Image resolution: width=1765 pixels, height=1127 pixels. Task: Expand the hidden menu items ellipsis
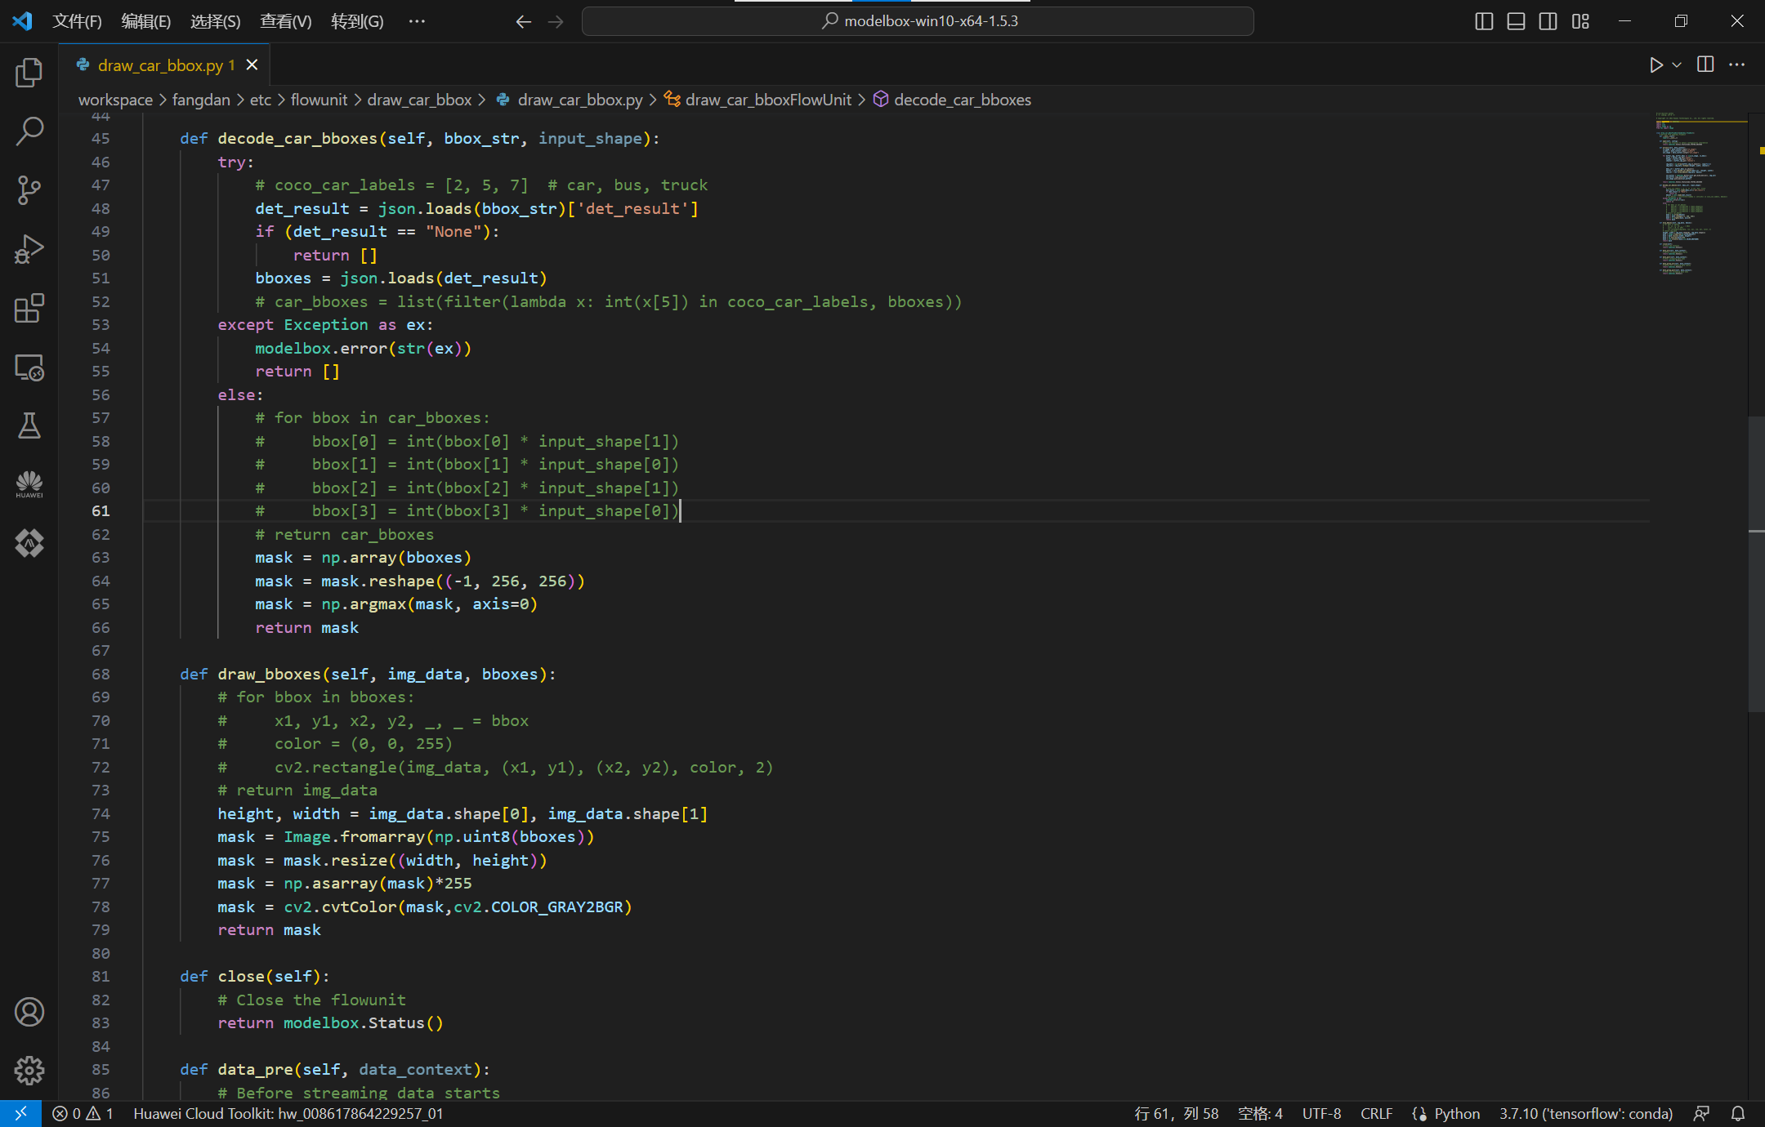click(x=417, y=21)
